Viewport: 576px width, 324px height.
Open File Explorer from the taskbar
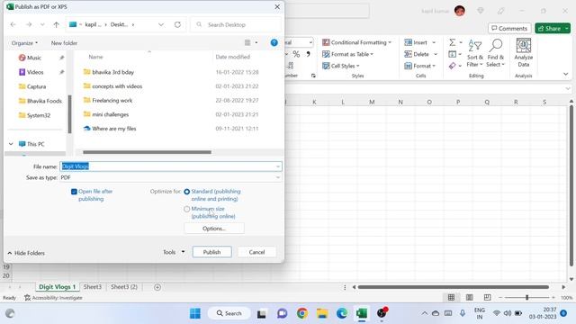click(322, 313)
